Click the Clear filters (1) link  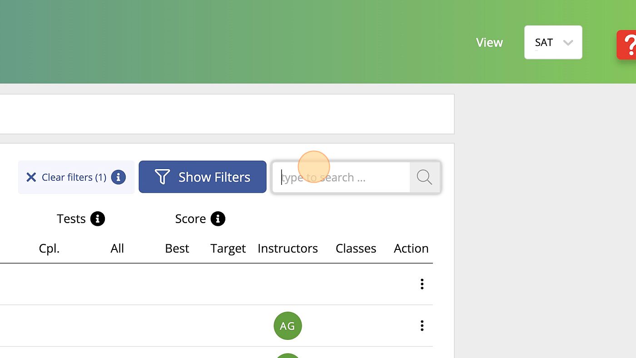point(74,177)
